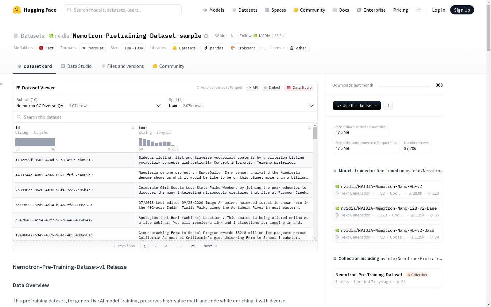
Task: Open Nemotron-Pre-Training-Dataset collection
Action: [388, 278]
